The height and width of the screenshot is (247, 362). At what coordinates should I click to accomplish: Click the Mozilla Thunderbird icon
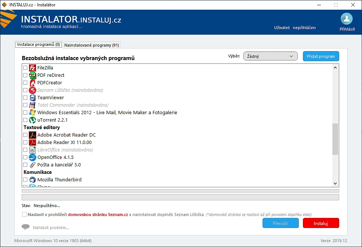tap(33, 180)
